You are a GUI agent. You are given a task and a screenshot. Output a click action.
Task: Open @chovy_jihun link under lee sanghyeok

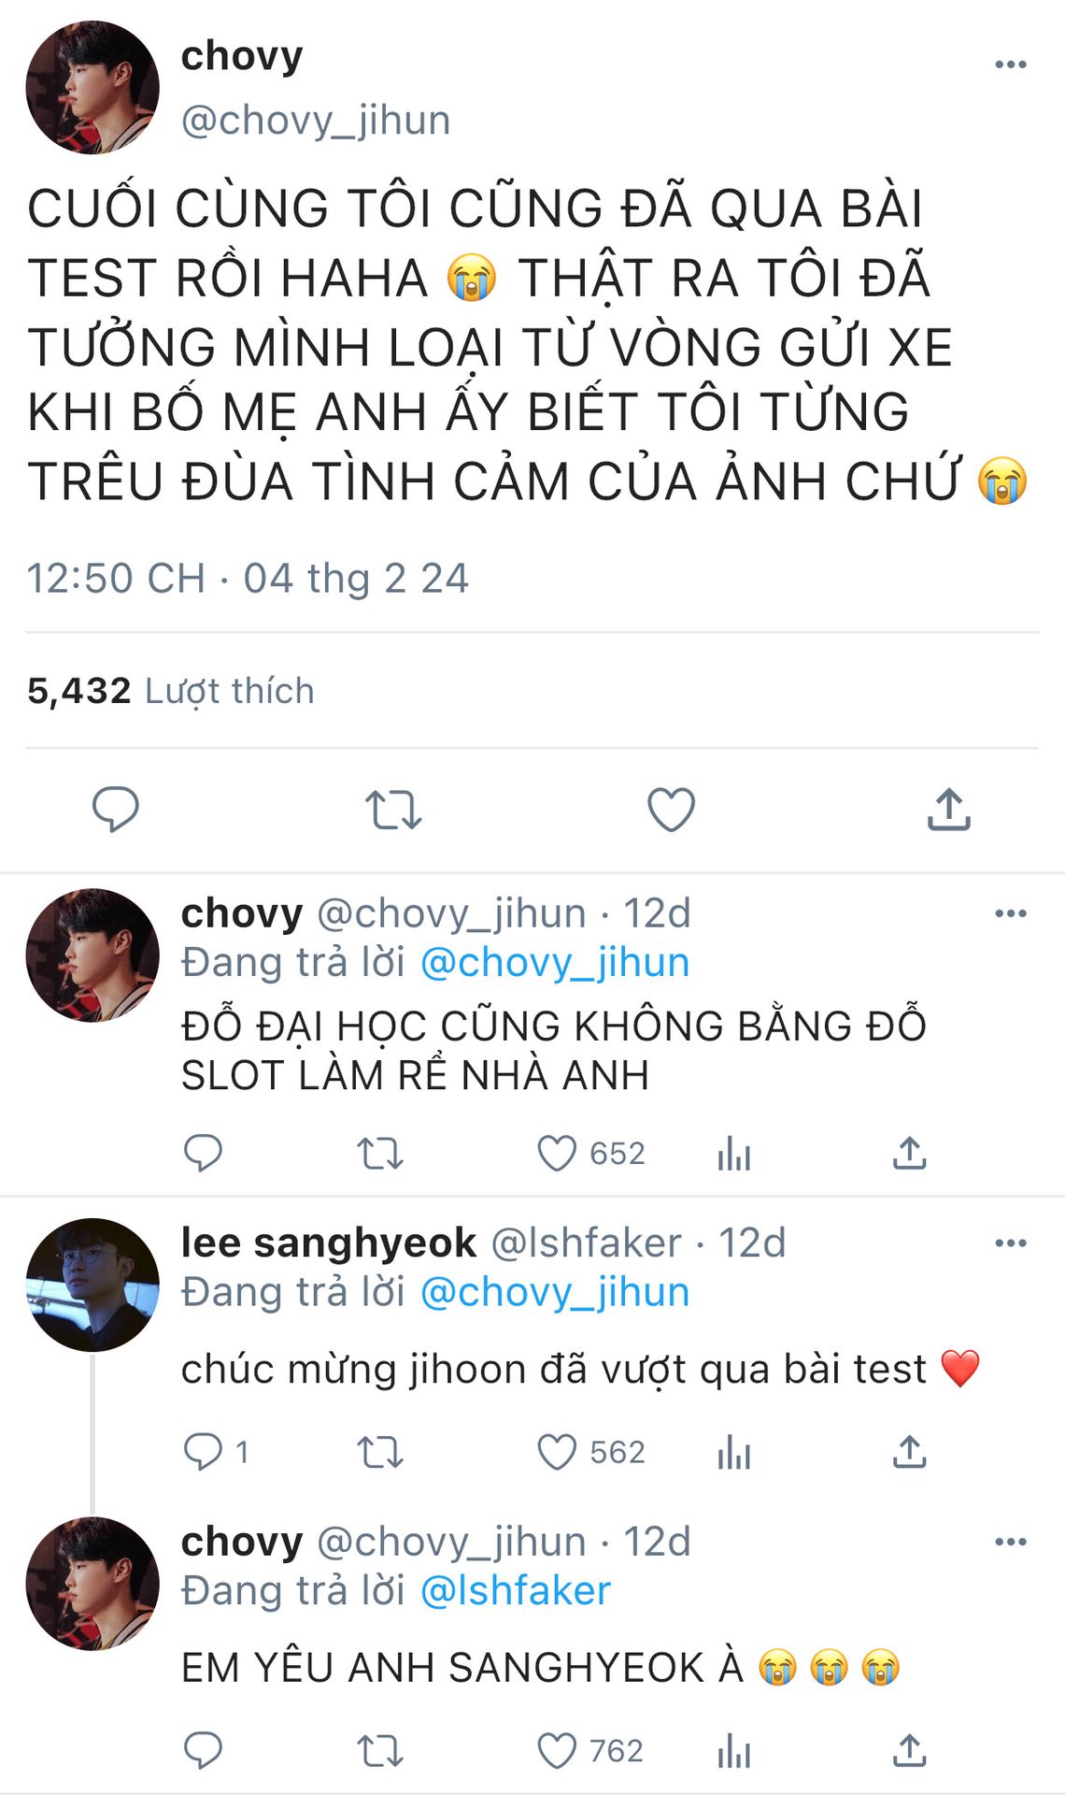(555, 1292)
